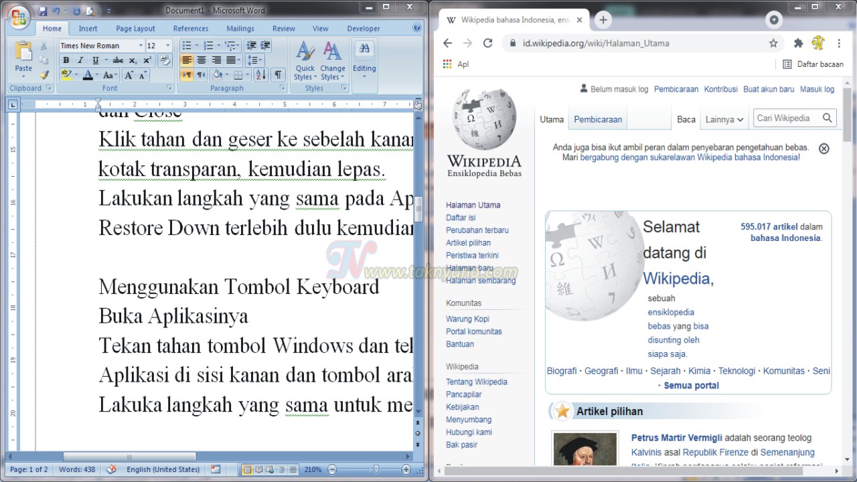
Task: Apply Superscript formatting
Action: tap(147, 60)
